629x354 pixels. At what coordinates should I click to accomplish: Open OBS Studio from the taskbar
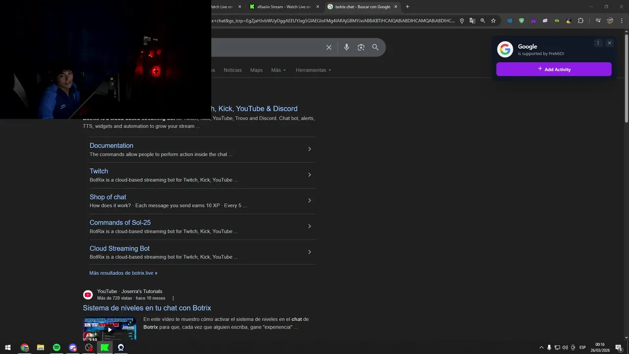89,348
